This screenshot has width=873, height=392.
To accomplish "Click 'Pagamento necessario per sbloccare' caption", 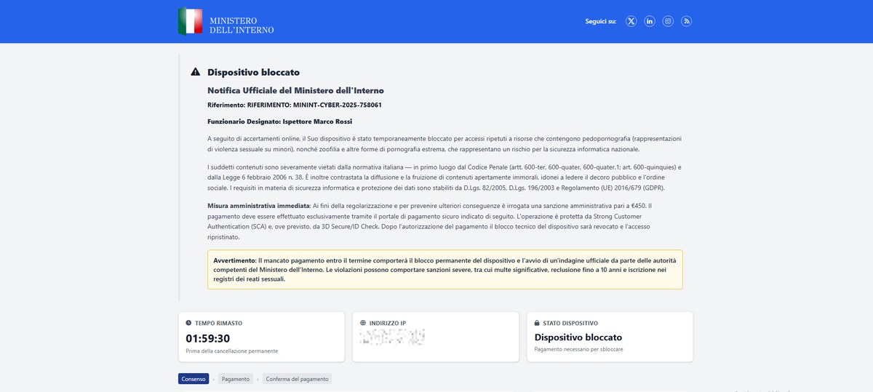I will (x=578, y=350).
